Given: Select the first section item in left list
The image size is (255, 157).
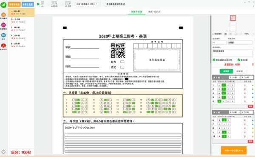Looking at the screenshot, I should pos(21,12).
